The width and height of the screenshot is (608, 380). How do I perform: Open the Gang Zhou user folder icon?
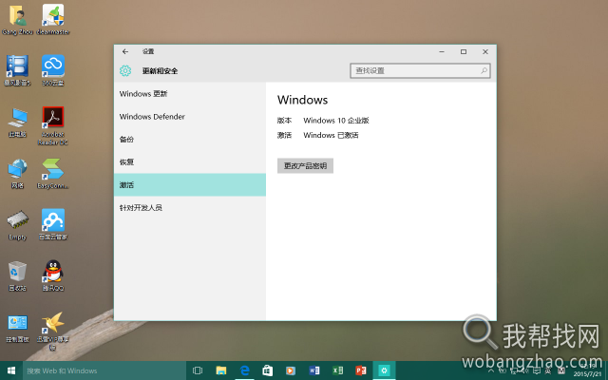click(17, 20)
